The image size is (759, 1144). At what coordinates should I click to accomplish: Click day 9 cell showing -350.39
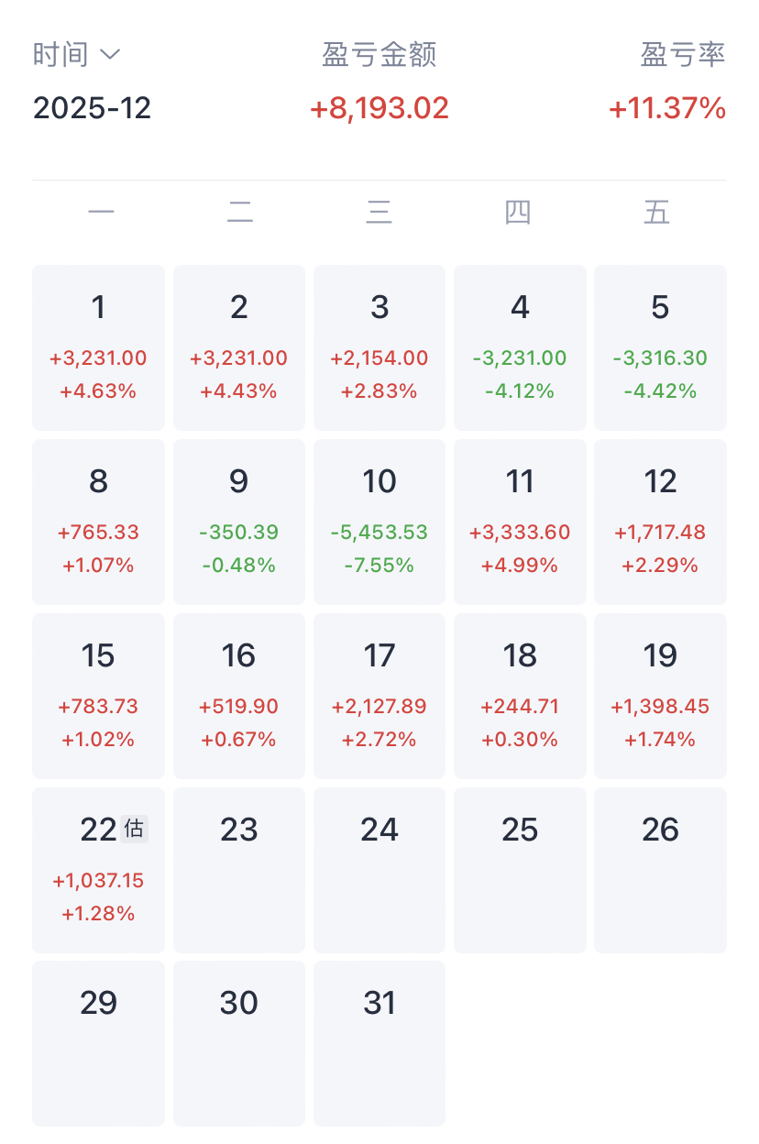coord(238,522)
